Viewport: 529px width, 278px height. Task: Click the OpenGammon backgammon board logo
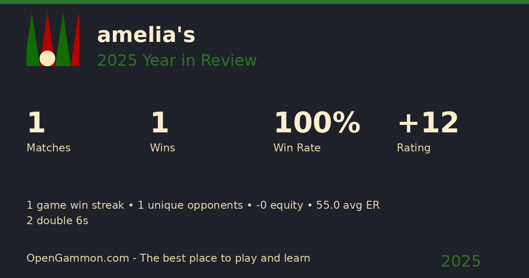pos(53,40)
